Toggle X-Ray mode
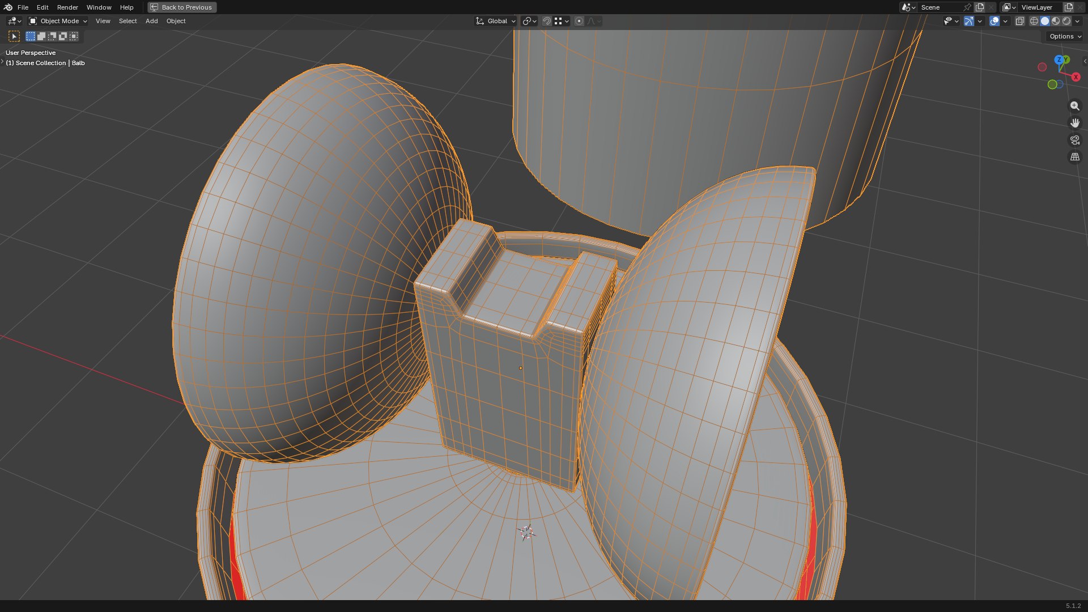 tap(1020, 21)
